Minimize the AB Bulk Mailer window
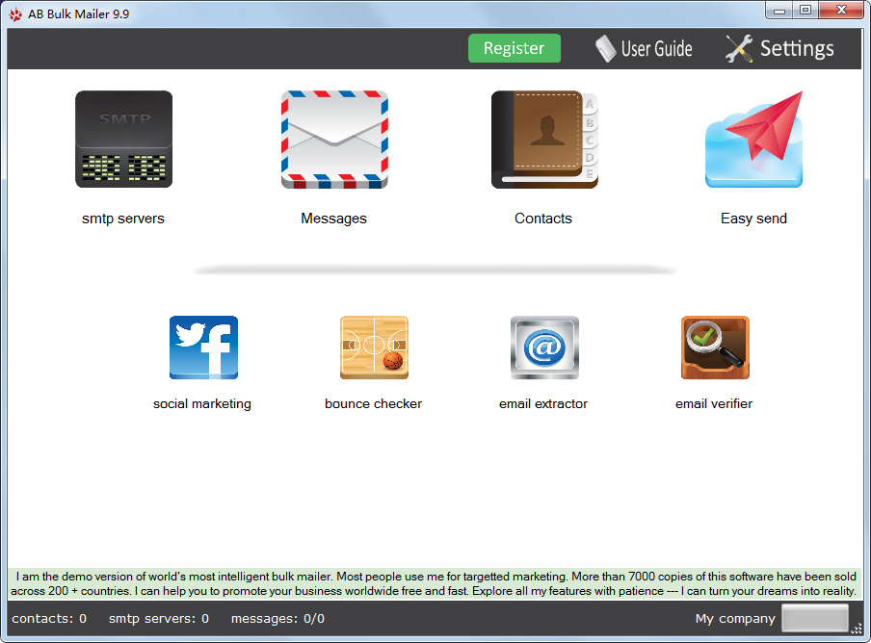This screenshot has width=871, height=643. 779,10
